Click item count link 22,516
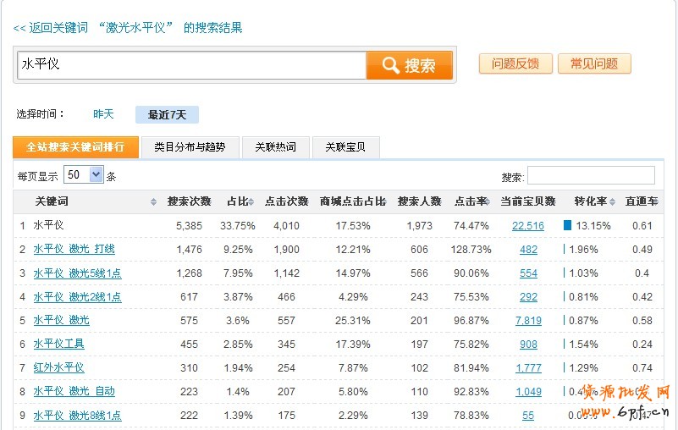 pos(528,226)
